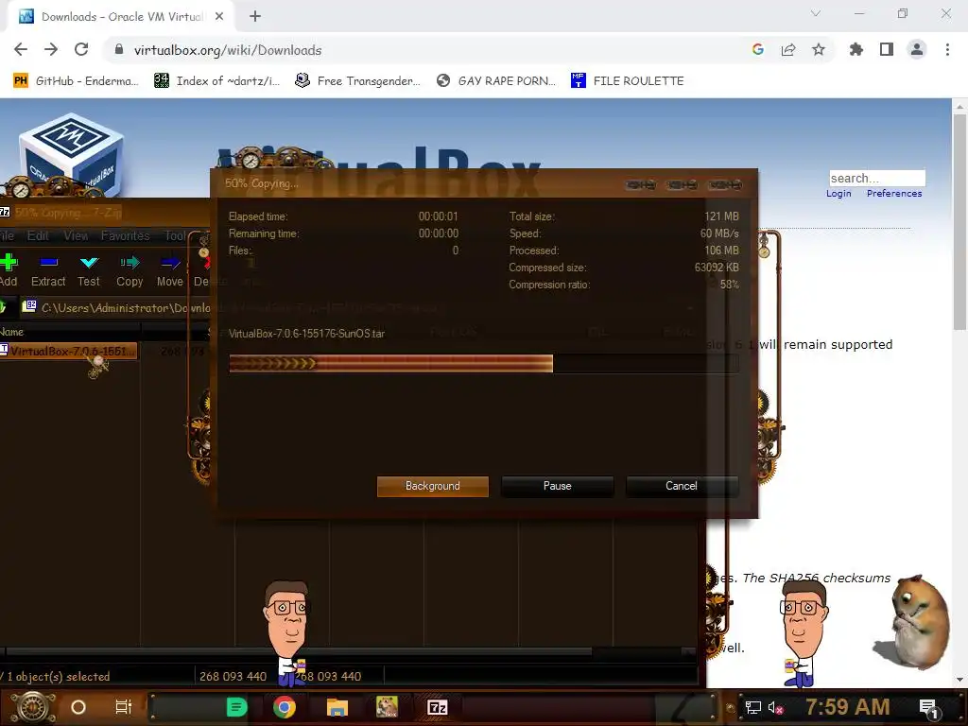Cancel the copying operation
968x726 pixels.
(x=681, y=486)
